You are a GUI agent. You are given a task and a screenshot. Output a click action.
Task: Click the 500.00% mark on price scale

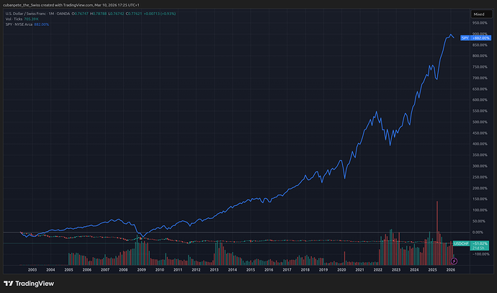coord(480,122)
